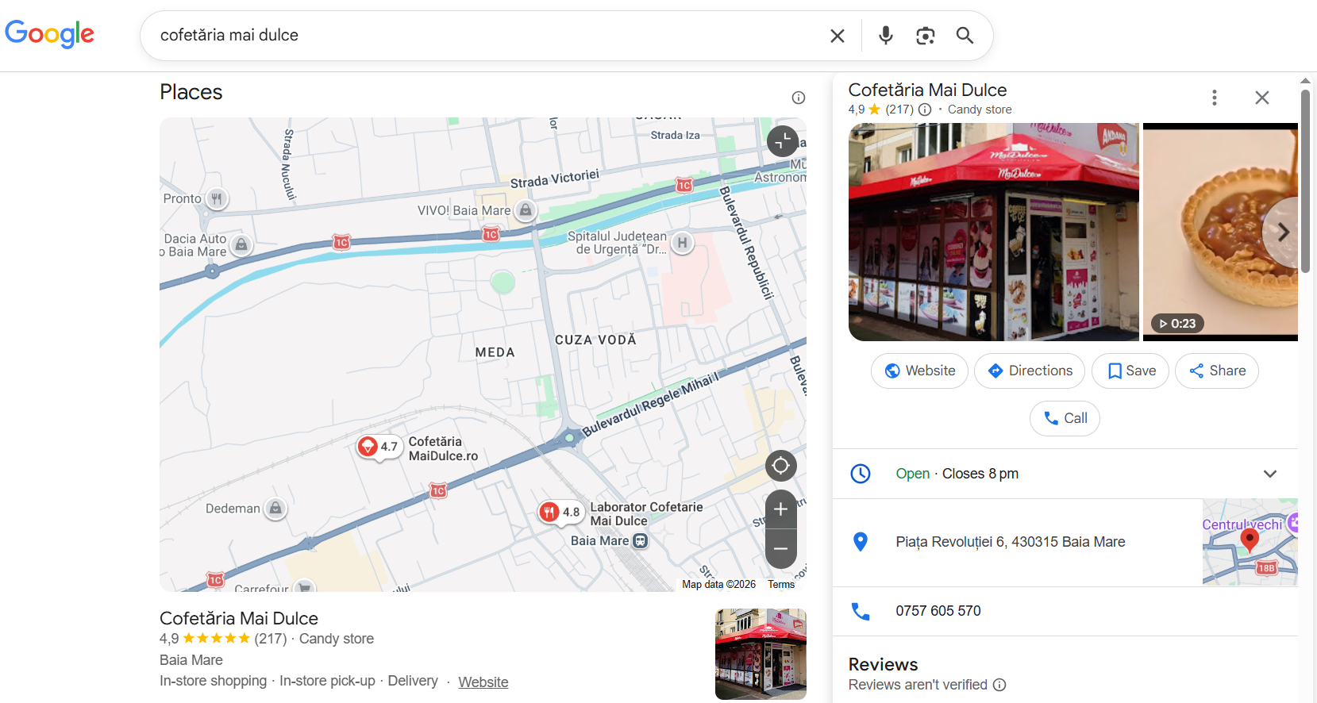Click the Carrefour map marker
The width and height of the screenshot is (1317, 703).
(305, 587)
